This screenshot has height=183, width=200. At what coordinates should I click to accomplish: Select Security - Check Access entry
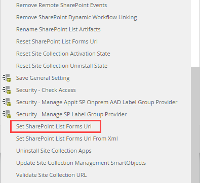click(46, 90)
